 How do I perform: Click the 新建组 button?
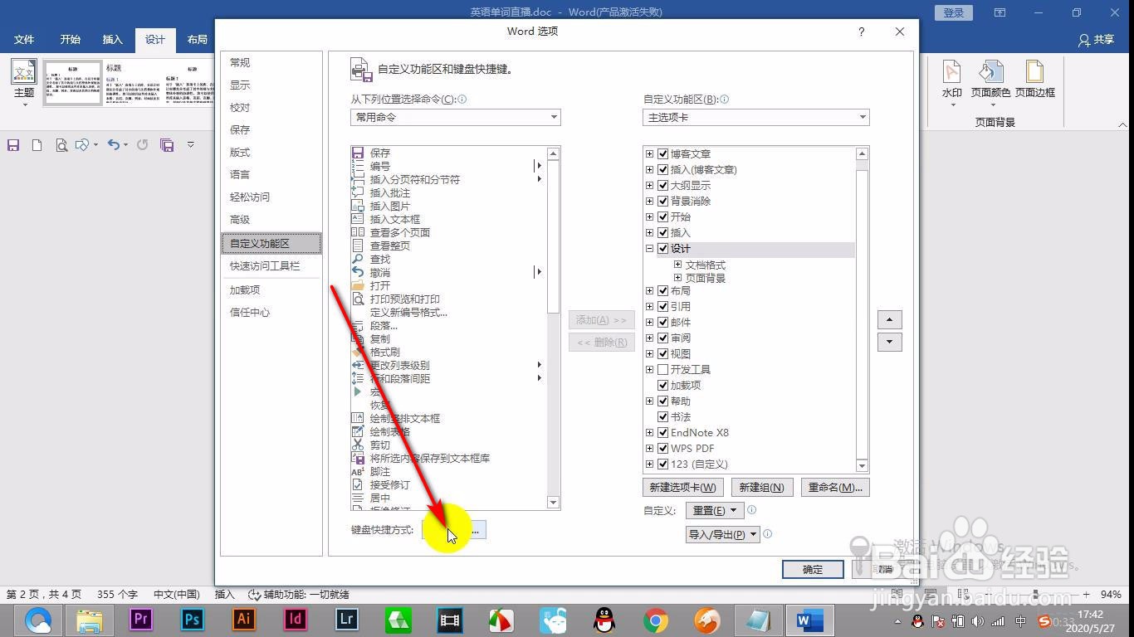[x=762, y=487]
